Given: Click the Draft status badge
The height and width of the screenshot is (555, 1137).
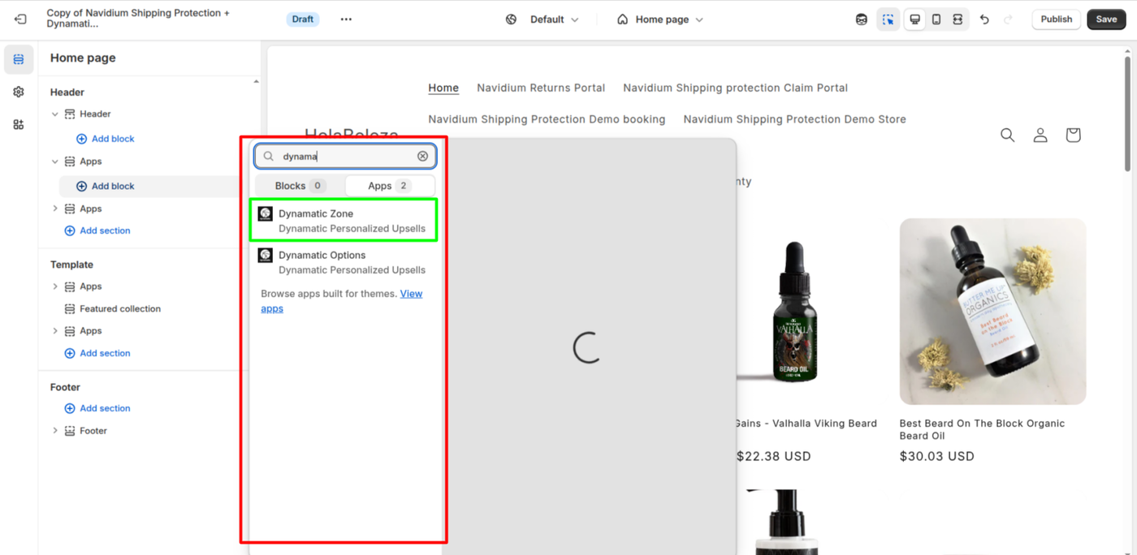Looking at the screenshot, I should coord(303,19).
